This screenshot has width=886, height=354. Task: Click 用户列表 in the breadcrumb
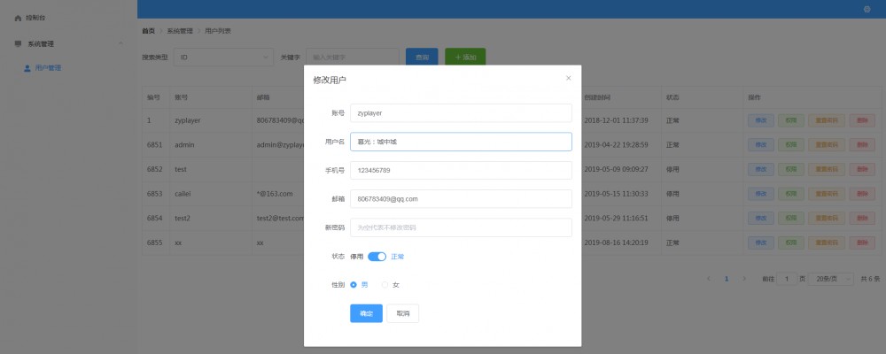(x=218, y=31)
